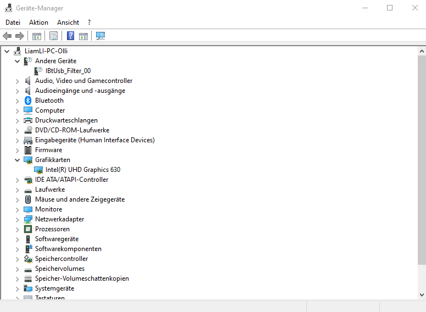
Task: Open the ? help menu
Action: (x=89, y=23)
